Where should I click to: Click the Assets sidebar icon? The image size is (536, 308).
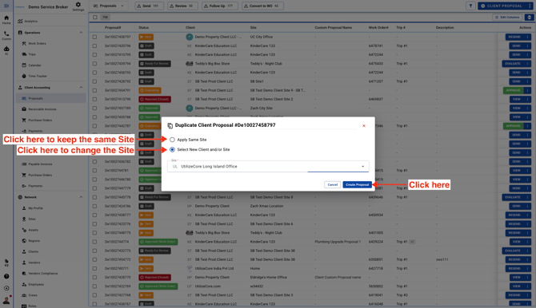click(x=24, y=230)
